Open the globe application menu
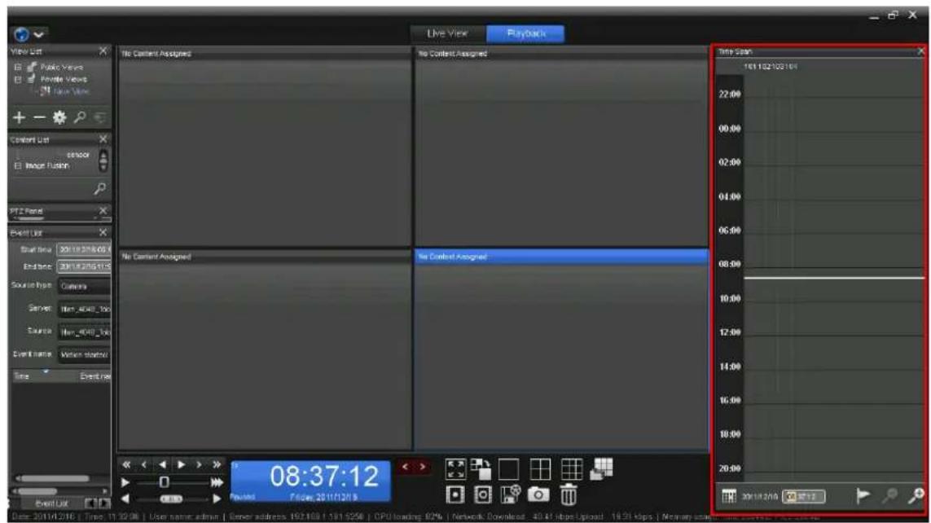Image resolution: width=931 pixels, height=523 pixels. (x=28, y=34)
